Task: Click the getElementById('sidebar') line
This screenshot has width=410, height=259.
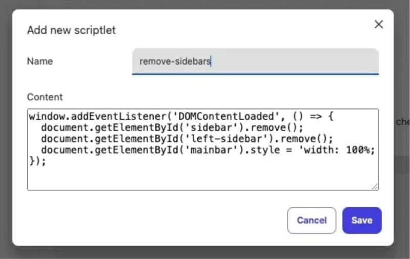Action: (x=172, y=127)
